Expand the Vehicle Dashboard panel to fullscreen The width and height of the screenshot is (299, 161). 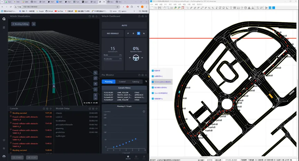(146, 16)
